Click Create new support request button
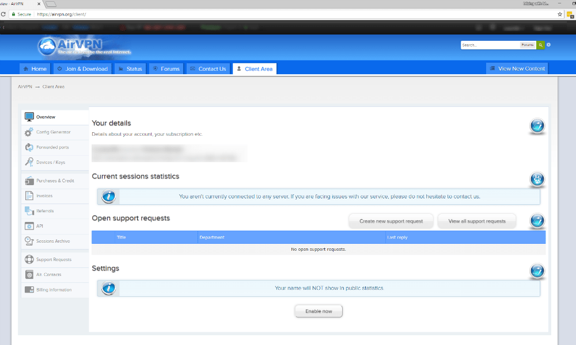This screenshot has height=345, width=576. point(391,221)
